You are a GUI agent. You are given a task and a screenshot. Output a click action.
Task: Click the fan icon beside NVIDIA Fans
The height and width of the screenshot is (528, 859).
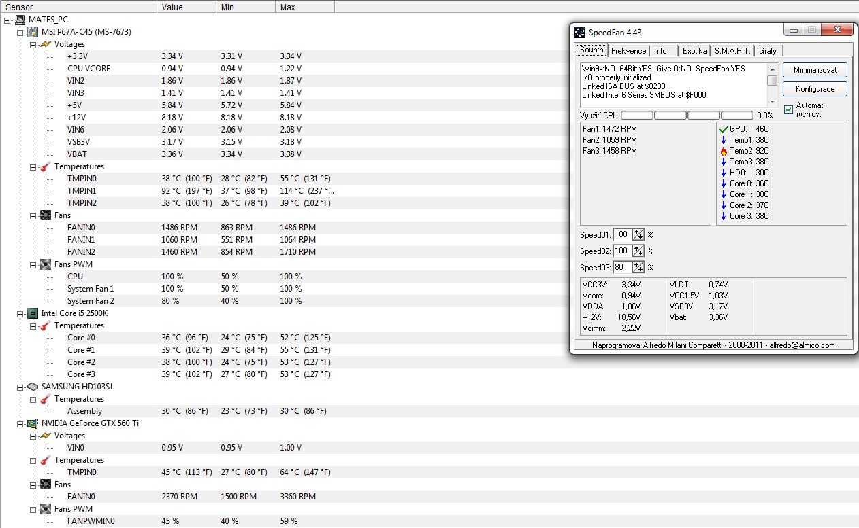pos(46,485)
